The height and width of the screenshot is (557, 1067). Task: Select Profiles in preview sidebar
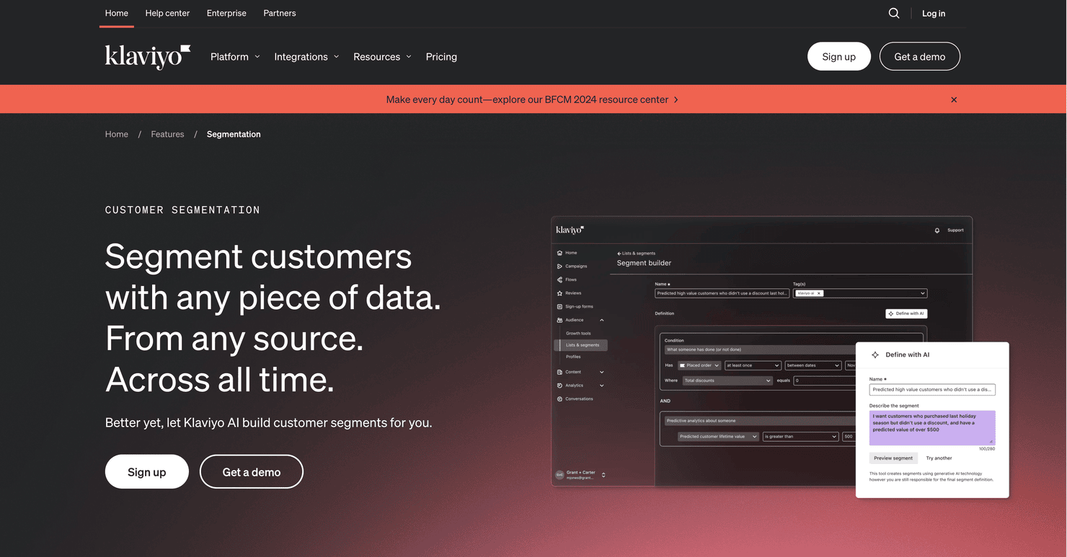point(573,357)
